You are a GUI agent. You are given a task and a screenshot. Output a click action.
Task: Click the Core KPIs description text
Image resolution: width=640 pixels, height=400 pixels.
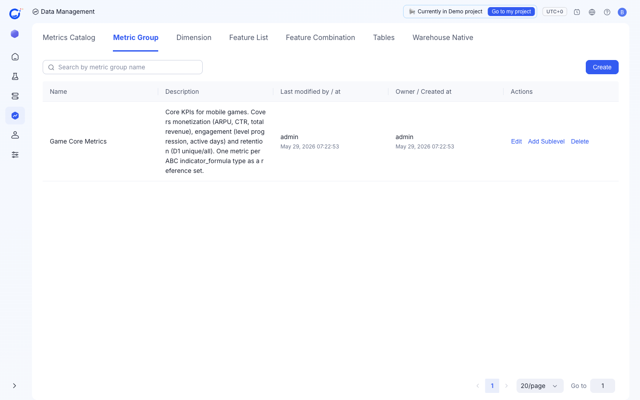[216, 141]
